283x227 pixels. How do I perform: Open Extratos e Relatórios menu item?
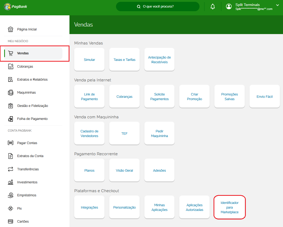point(32,80)
